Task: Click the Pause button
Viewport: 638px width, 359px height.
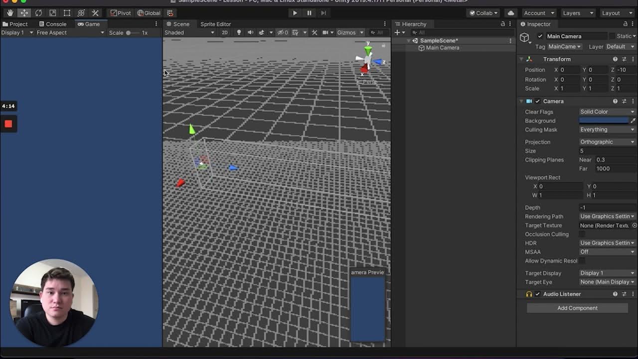Action: point(309,13)
